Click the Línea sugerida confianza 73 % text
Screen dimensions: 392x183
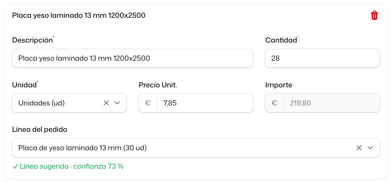point(71,166)
